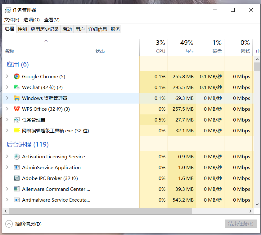Expand the 任务管理器 process row
This screenshot has height=235, width=261.
click(x=7, y=120)
